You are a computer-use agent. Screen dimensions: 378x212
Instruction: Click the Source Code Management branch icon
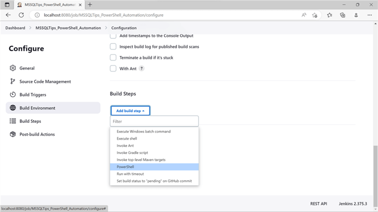point(13,81)
